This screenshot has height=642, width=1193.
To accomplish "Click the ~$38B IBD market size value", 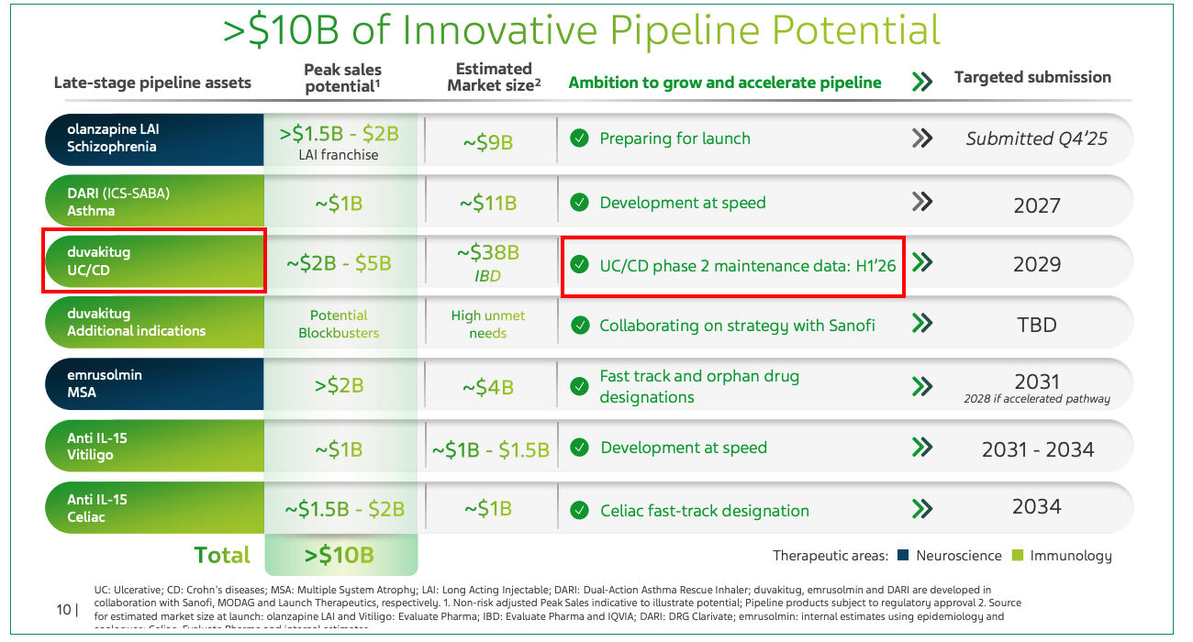I will point(489,260).
